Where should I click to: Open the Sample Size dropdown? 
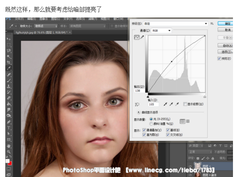click(46, 26)
